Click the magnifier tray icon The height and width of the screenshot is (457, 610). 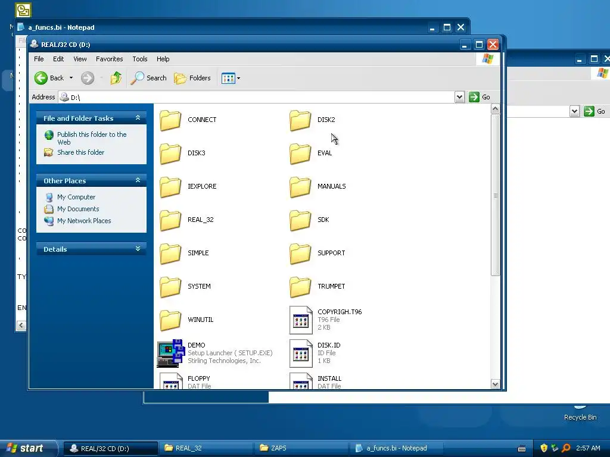click(566, 448)
